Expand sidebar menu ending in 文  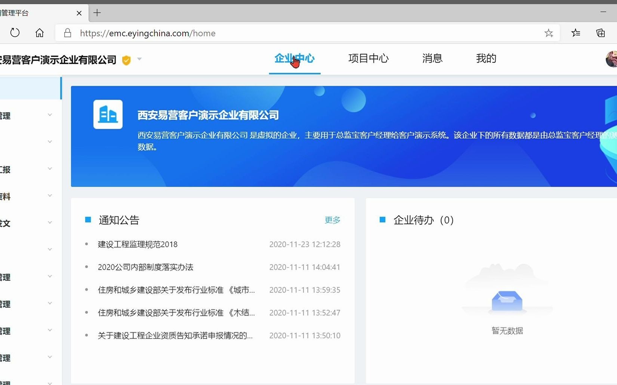(50, 222)
